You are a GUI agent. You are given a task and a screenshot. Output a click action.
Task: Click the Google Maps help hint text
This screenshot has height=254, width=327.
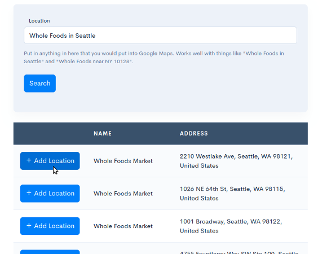[x=154, y=58]
